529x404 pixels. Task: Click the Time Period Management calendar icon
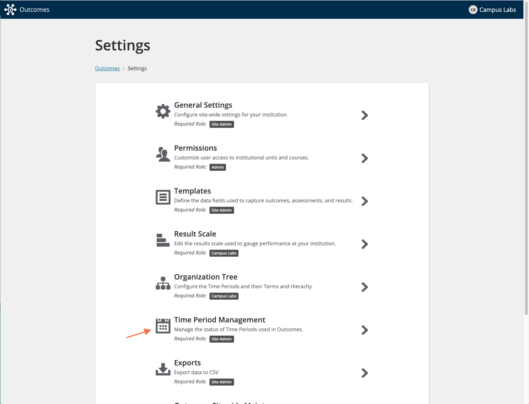tap(163, 326)
